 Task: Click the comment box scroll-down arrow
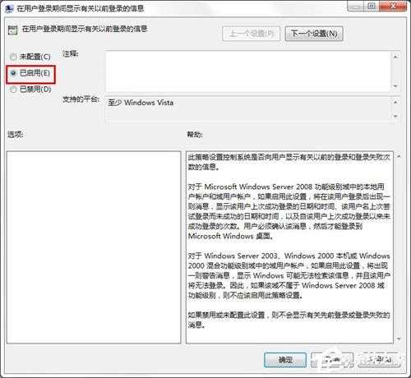point(395,86)
